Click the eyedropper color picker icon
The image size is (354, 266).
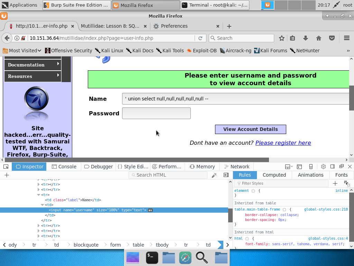(x=214, y=175)
